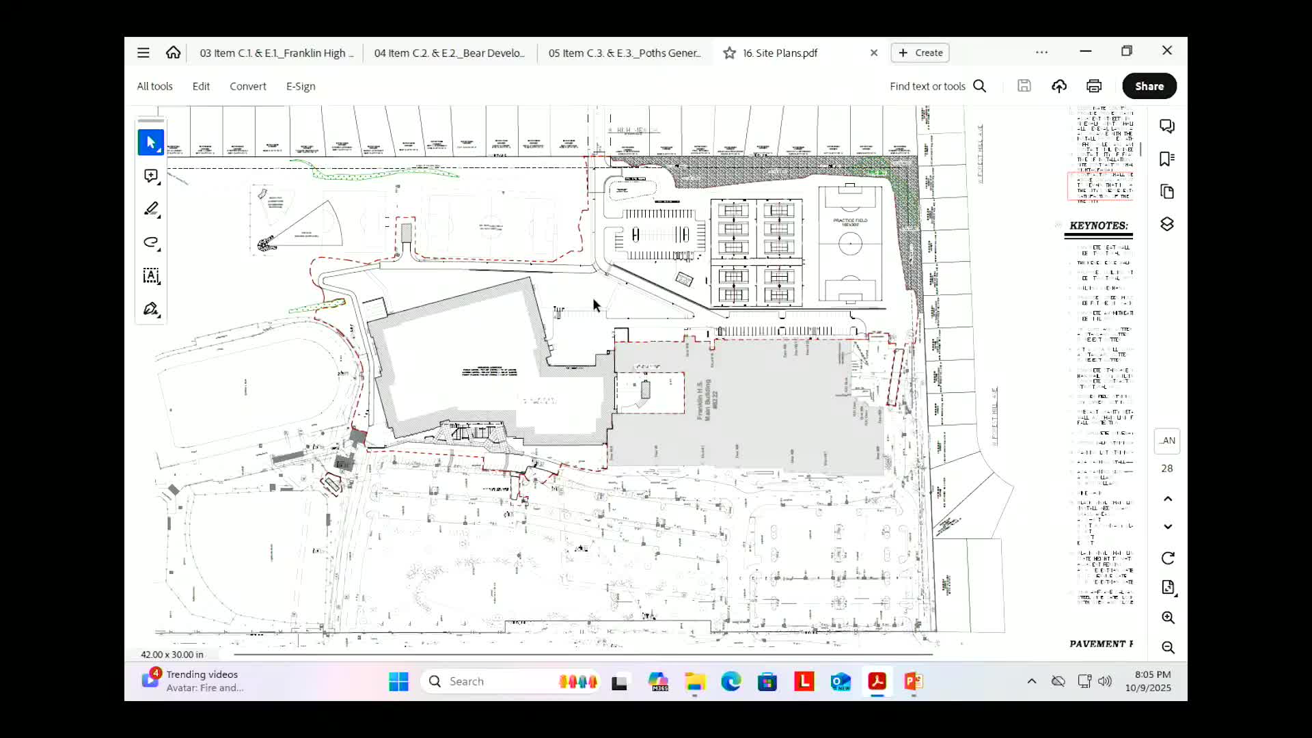The image size is (1312, 738).
Task: Zoom in on the site plan
Action: tap(1168, 618)
